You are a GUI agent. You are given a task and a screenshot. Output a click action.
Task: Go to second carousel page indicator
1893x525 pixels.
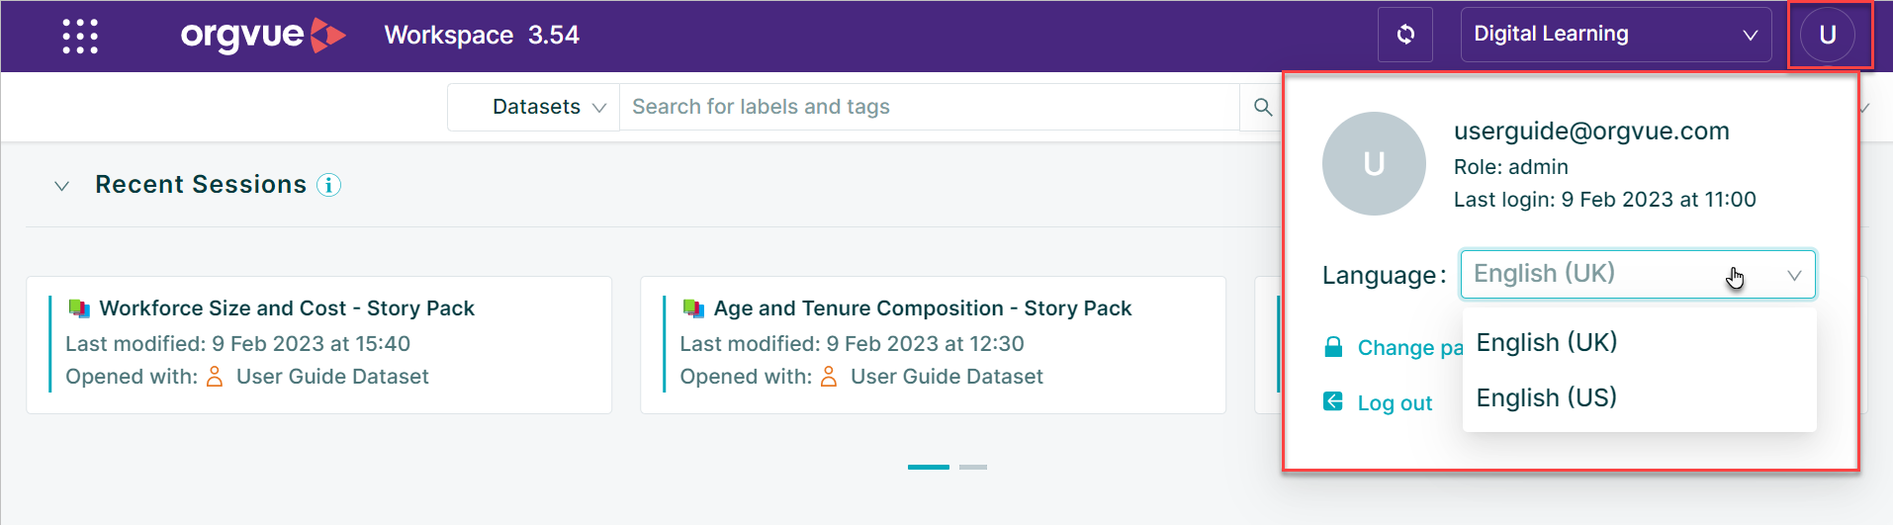tap(973, 467)
